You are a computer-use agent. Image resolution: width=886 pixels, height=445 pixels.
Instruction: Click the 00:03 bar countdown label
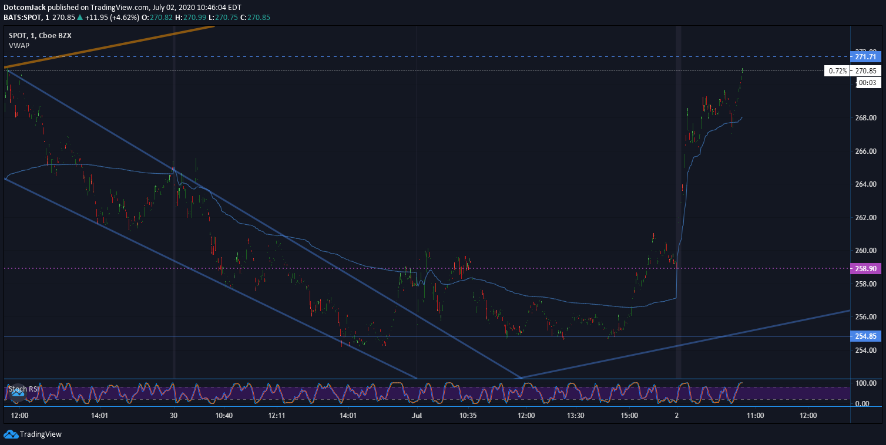coord(868,83)
